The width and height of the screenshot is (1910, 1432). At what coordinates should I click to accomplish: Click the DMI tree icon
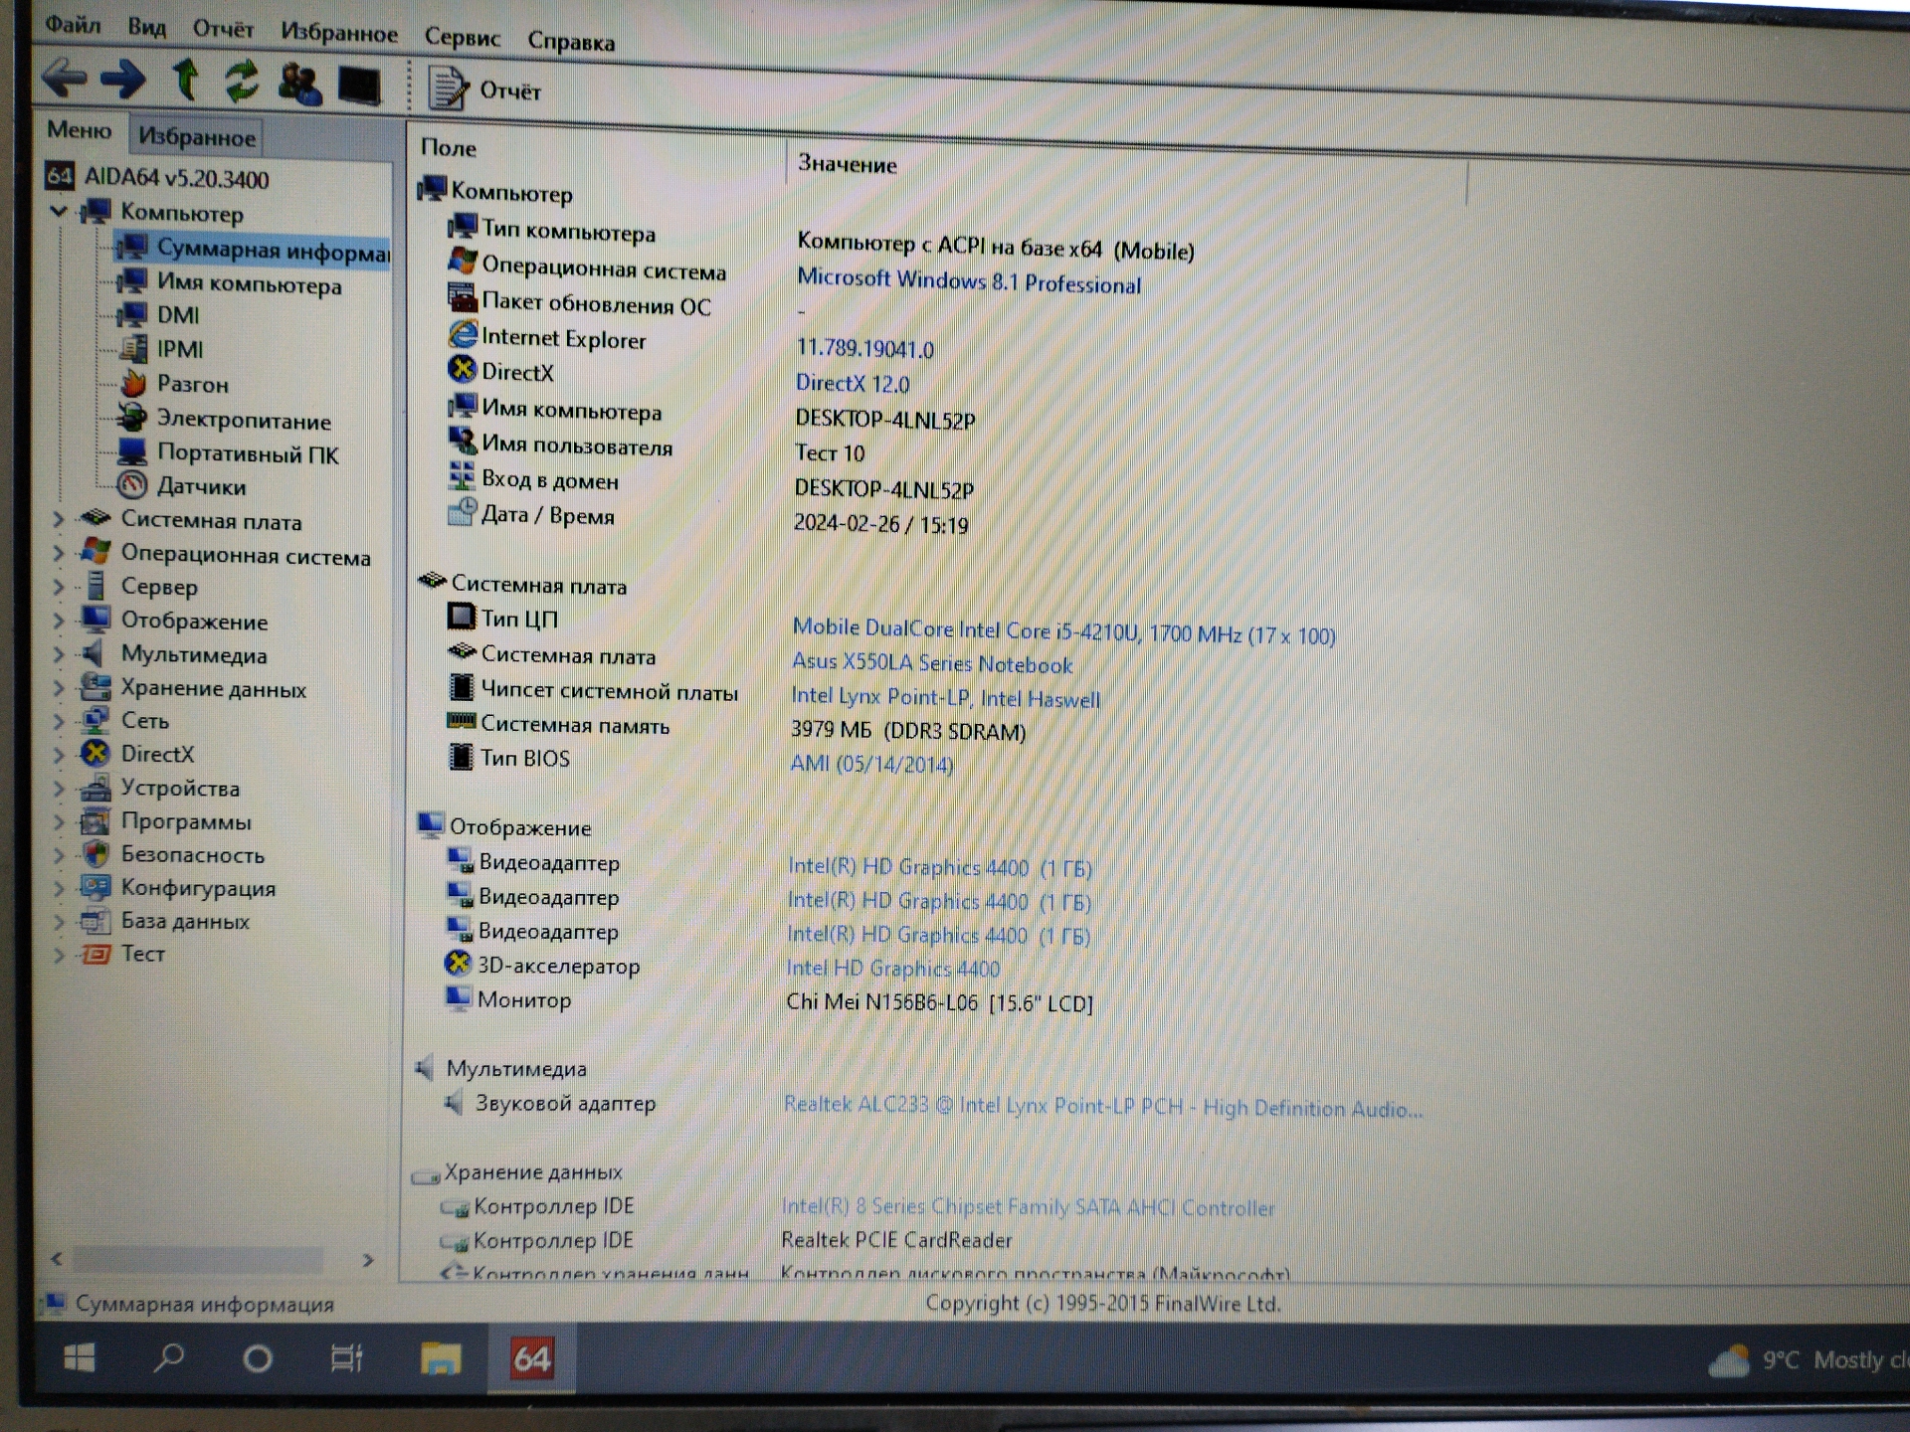131,315
